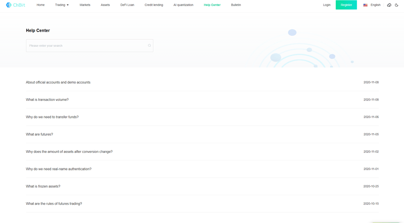Click the Register button
The image size is (404, 223).
coord(346,5)
